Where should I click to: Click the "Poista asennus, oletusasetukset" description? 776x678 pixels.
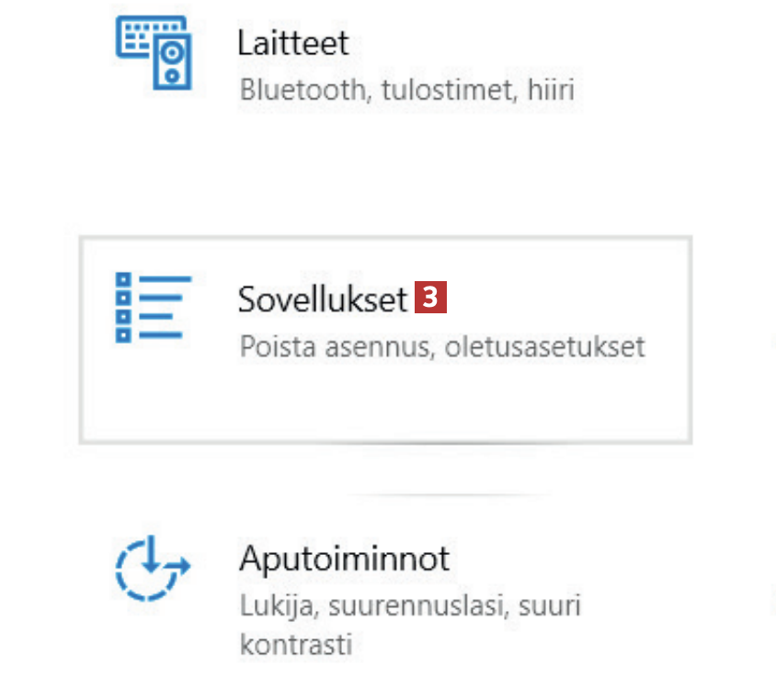tap(441, 347)
